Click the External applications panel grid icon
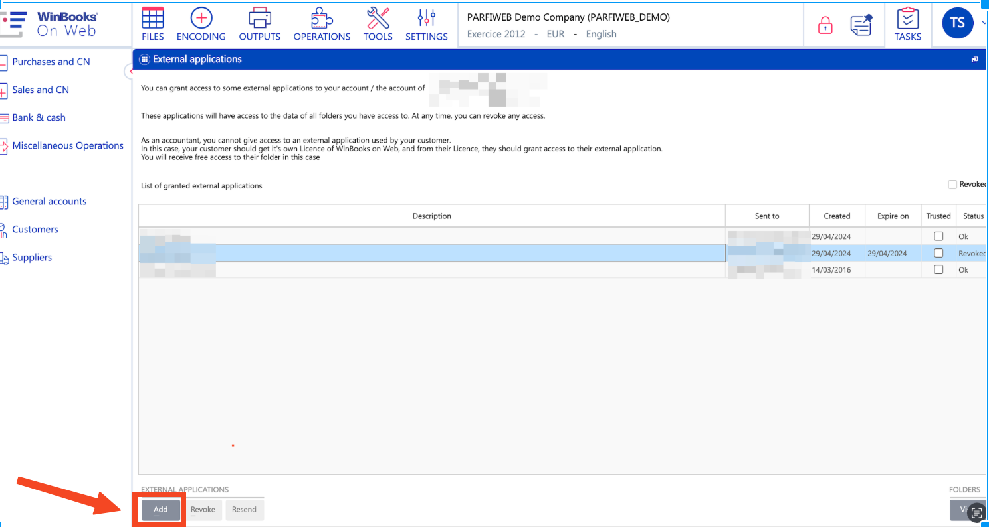Viewport: 989px width, 527px height. coord(144,59)
